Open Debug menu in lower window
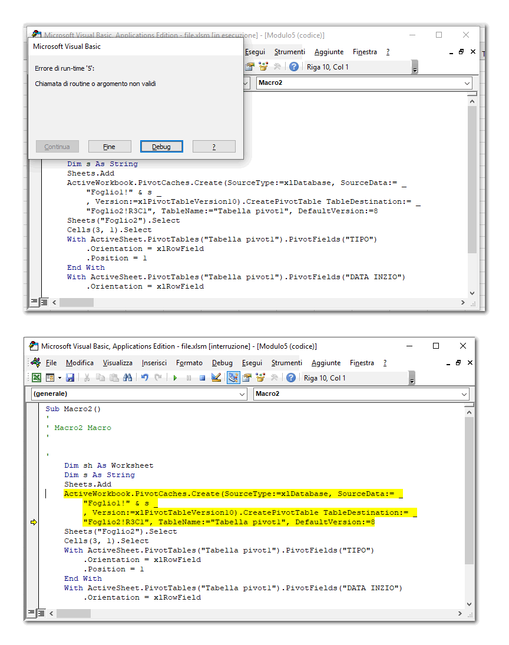This screenshot has width=509, height=645. pos(222,363)
